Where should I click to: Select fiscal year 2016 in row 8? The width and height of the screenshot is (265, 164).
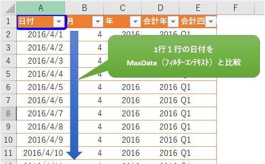(160, 114)
